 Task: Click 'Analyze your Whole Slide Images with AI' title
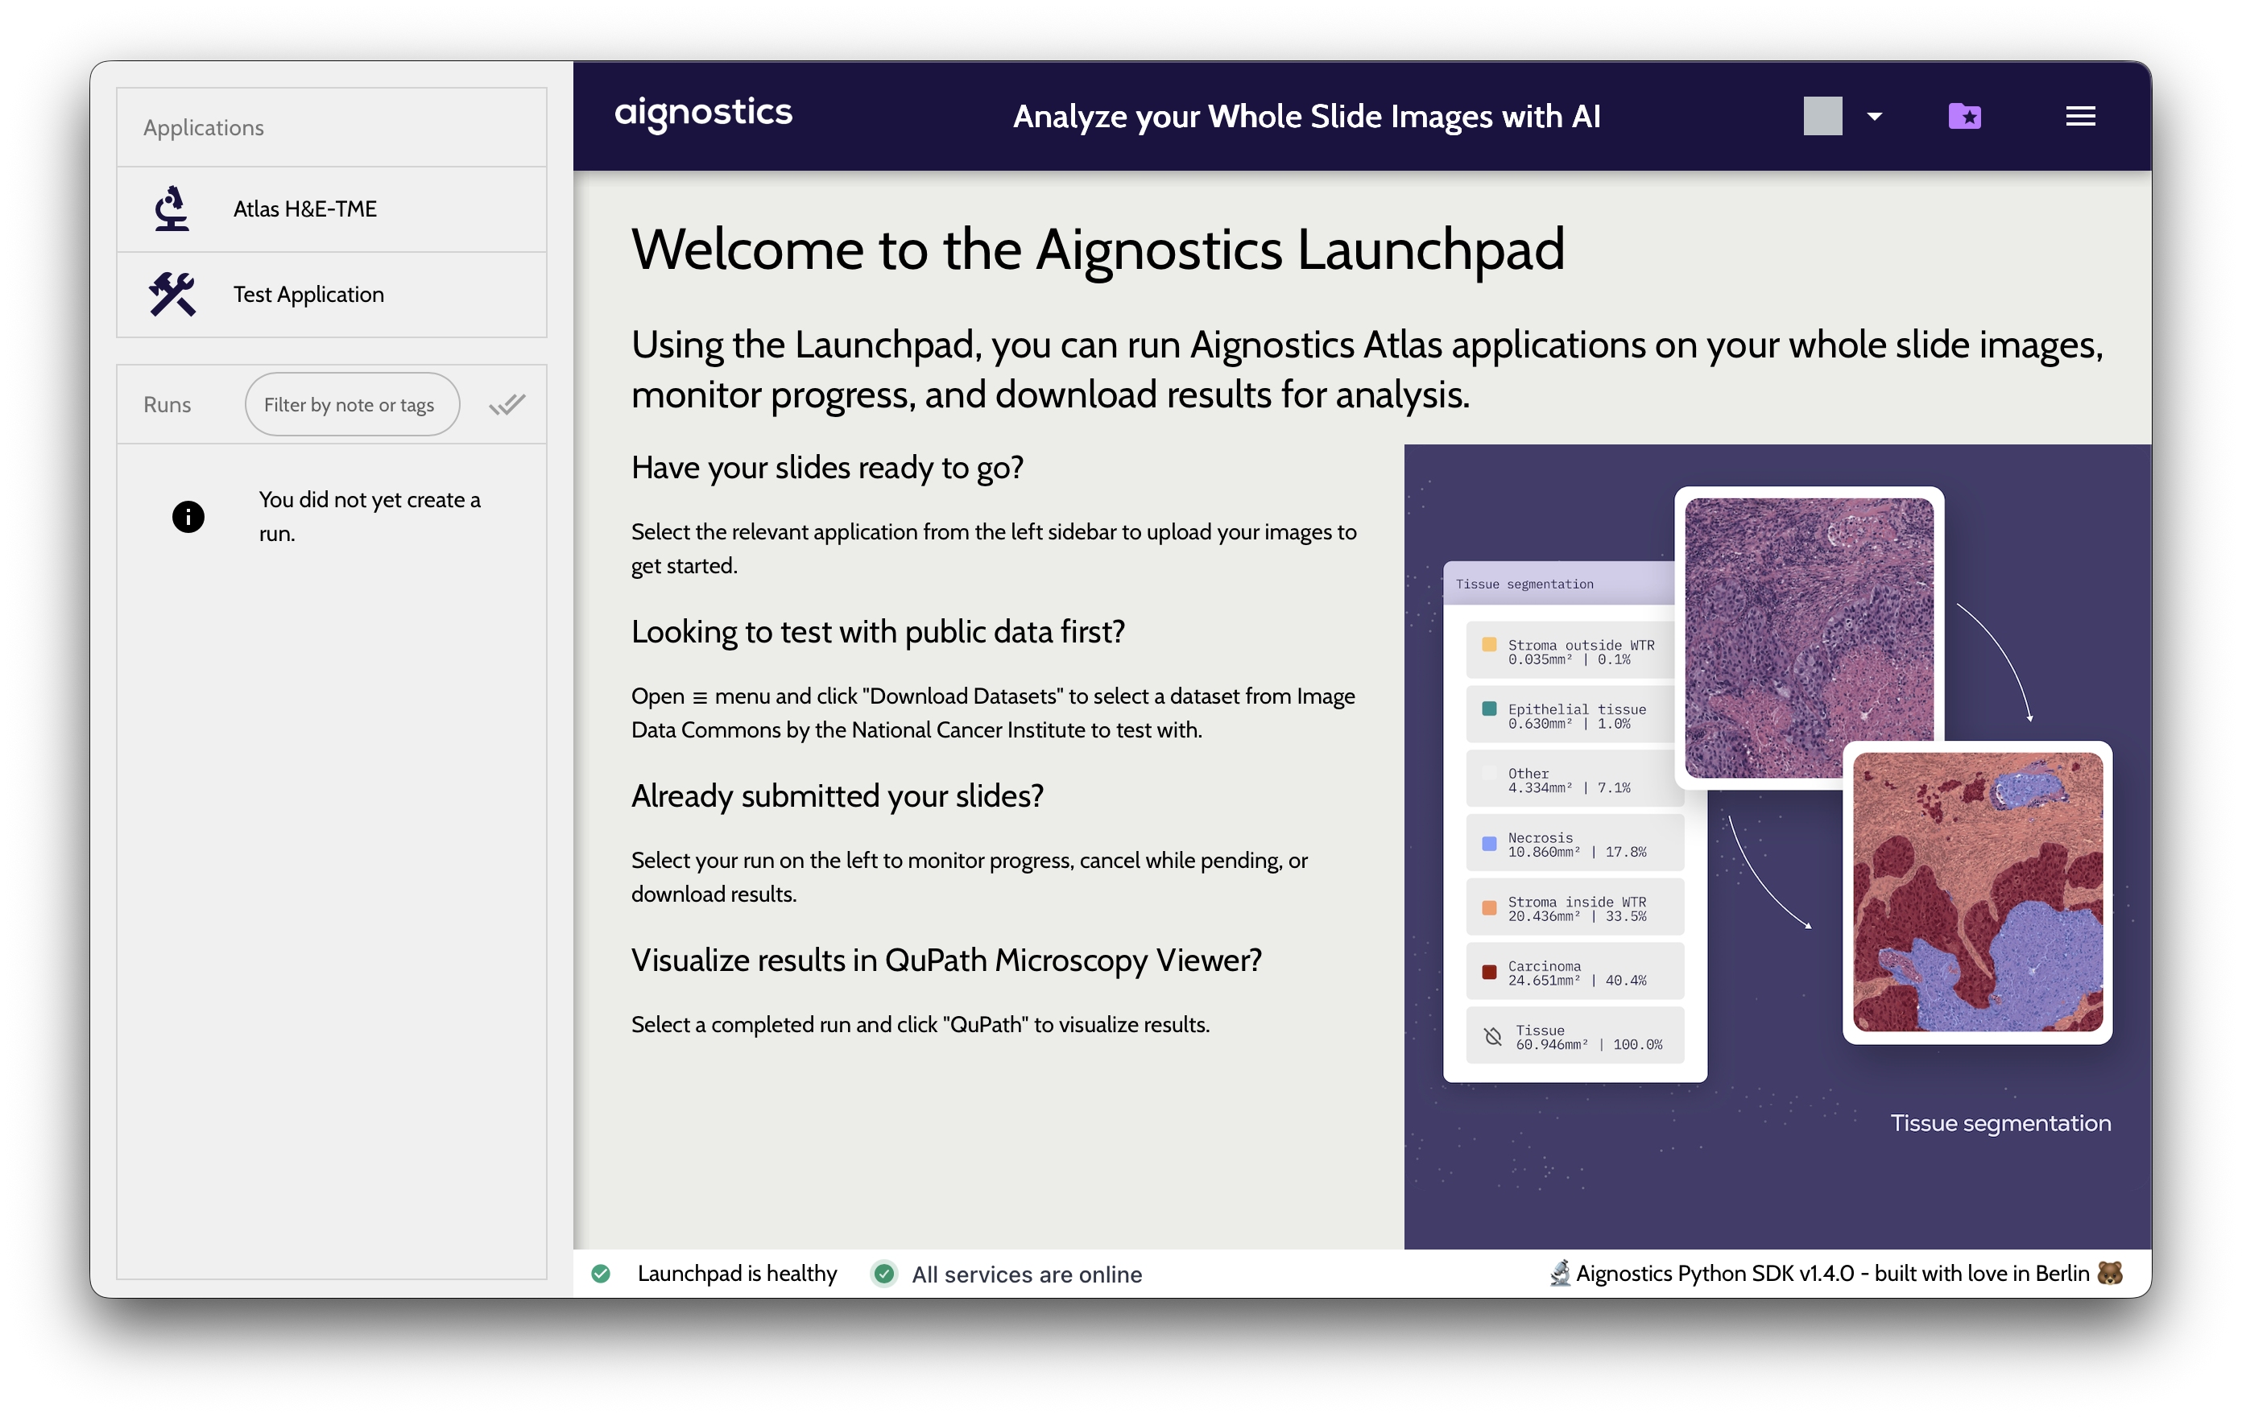(x=1306, y=117)
